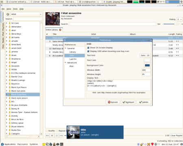Click the chat bubbles messenger tray icon
Image resolution: width=183 pixels, height=146 pixels.
(142, 144)
